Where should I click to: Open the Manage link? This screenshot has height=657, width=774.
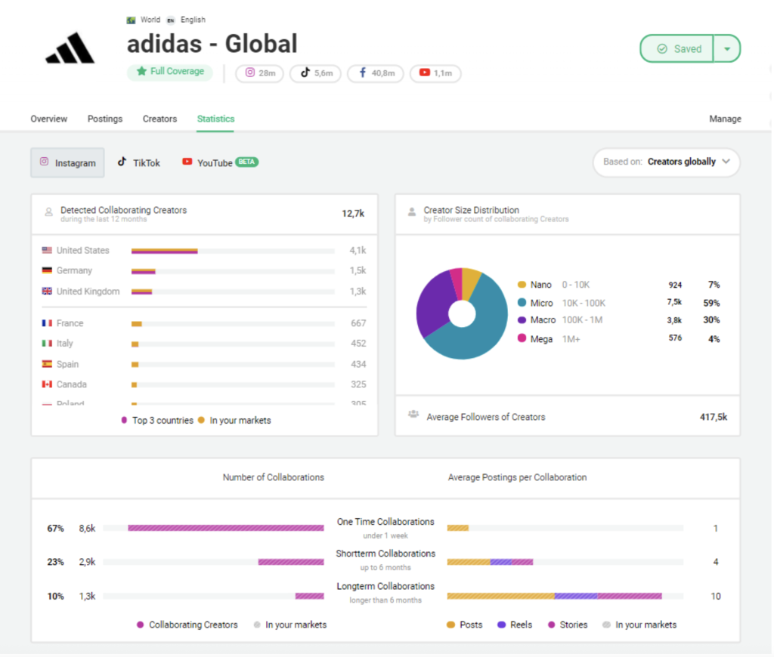point(725,119)
